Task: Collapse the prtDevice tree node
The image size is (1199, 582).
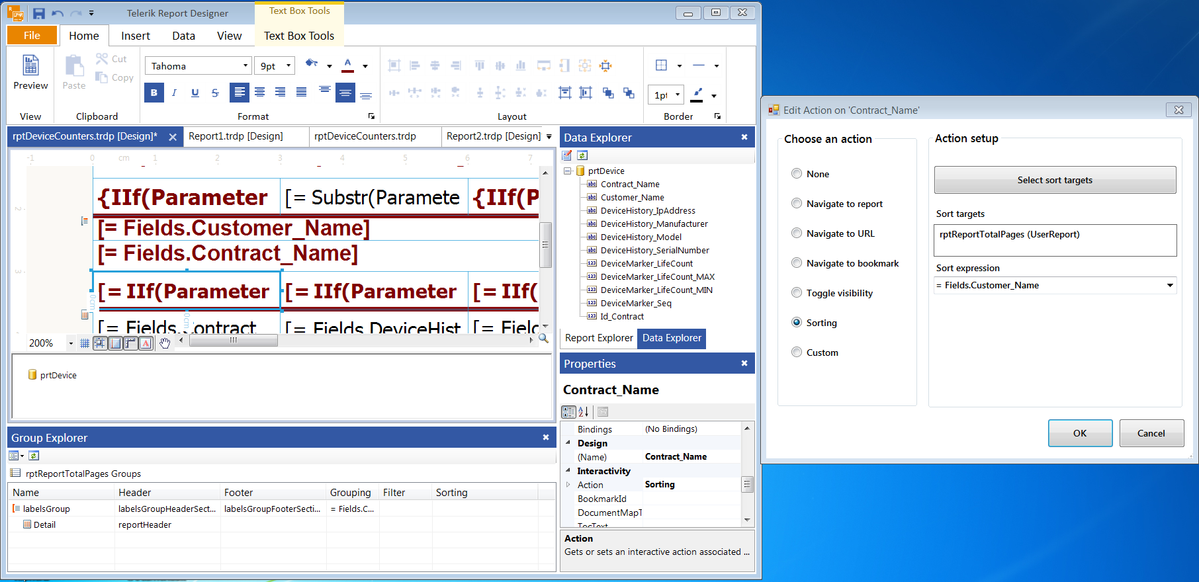Action: 567,171
